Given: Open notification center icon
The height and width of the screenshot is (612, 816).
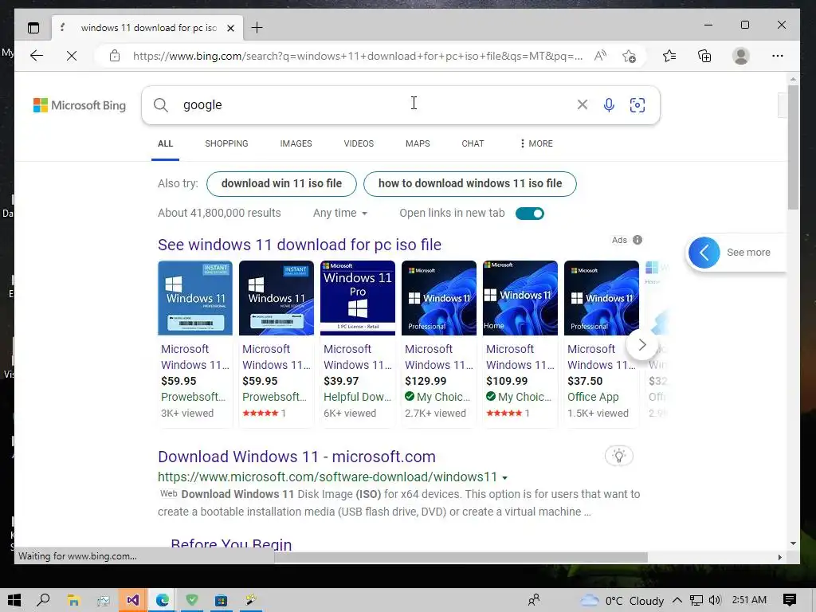Looking at the screenshot, I should pyautogui.click(x=790, y=600).
